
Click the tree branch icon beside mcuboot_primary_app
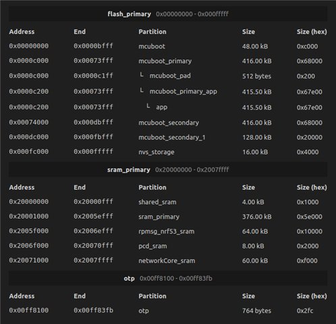pos(142,90)
